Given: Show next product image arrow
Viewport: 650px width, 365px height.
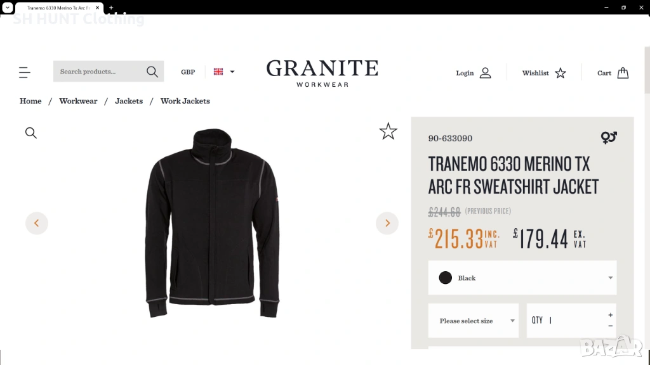Looking at the screenshot, I should click(387, 223).
